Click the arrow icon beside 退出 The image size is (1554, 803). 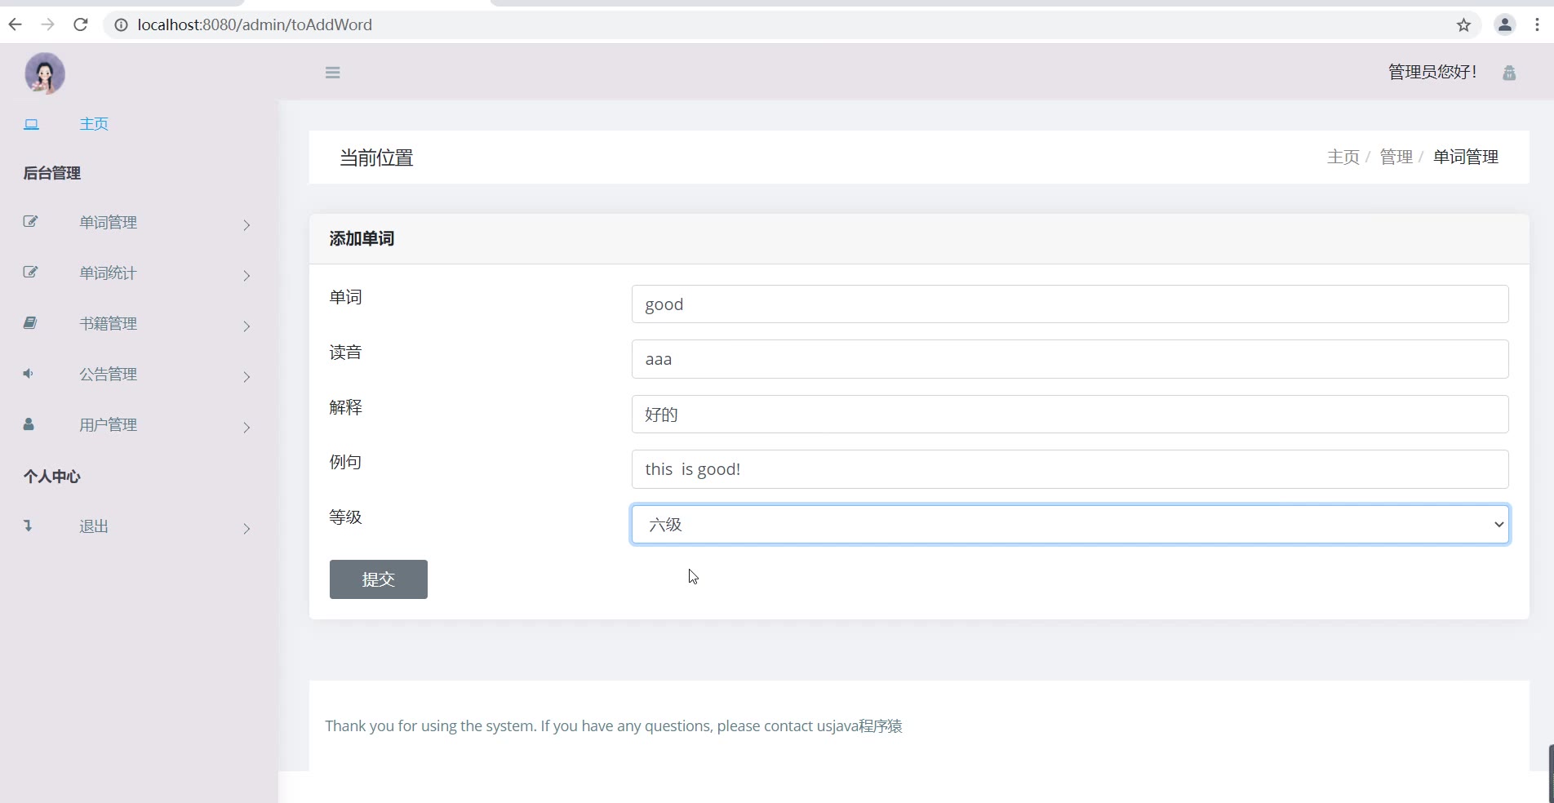pyautogui.click(x=28, y=526)
